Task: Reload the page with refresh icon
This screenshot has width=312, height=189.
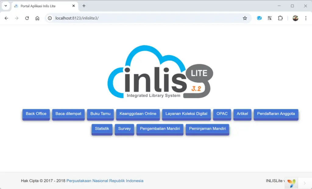Action: [27, 18]
